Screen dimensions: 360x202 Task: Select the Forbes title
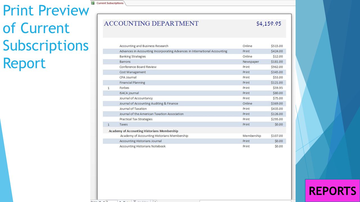tap(124, 88)
